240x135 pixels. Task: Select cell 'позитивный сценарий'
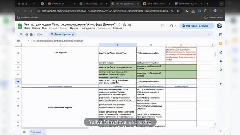pos(60,86)
